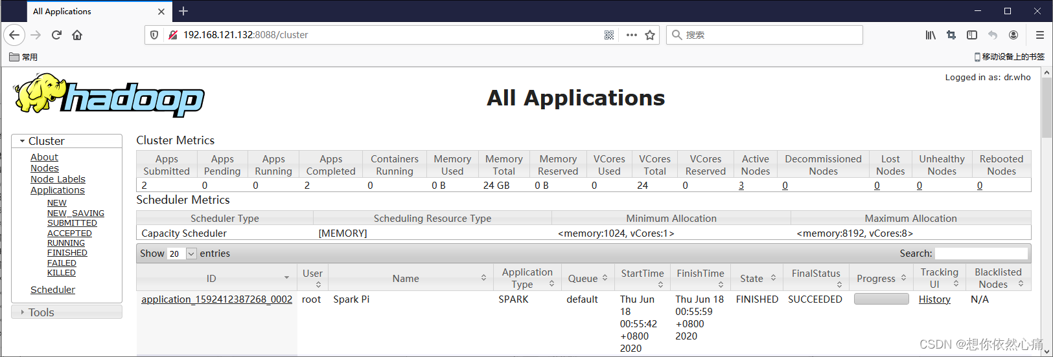Close the All Applications tab
Screen dimensions: 1053x357
(161, 11)
